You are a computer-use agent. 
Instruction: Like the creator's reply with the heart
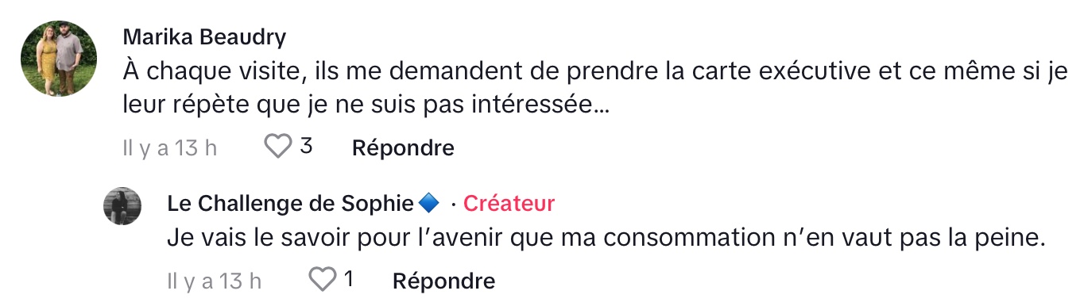tap(323, 279)
